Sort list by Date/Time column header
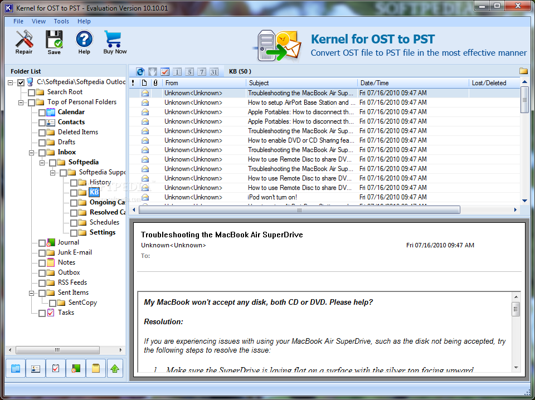This screenshot has width=535, height=400. [413, 83]
